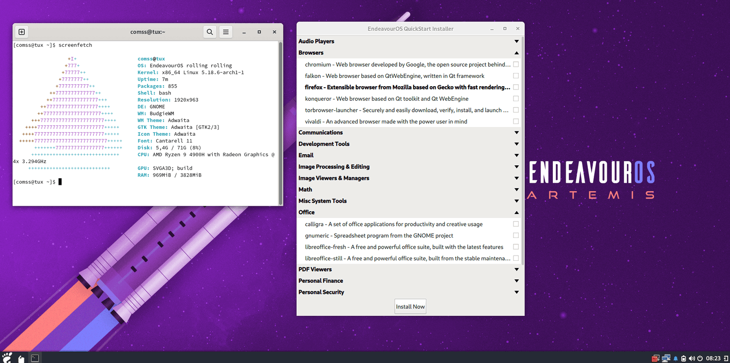Check the calligra office suite box
The height and width of the screenshot is (363, 730).
[516, 224]
